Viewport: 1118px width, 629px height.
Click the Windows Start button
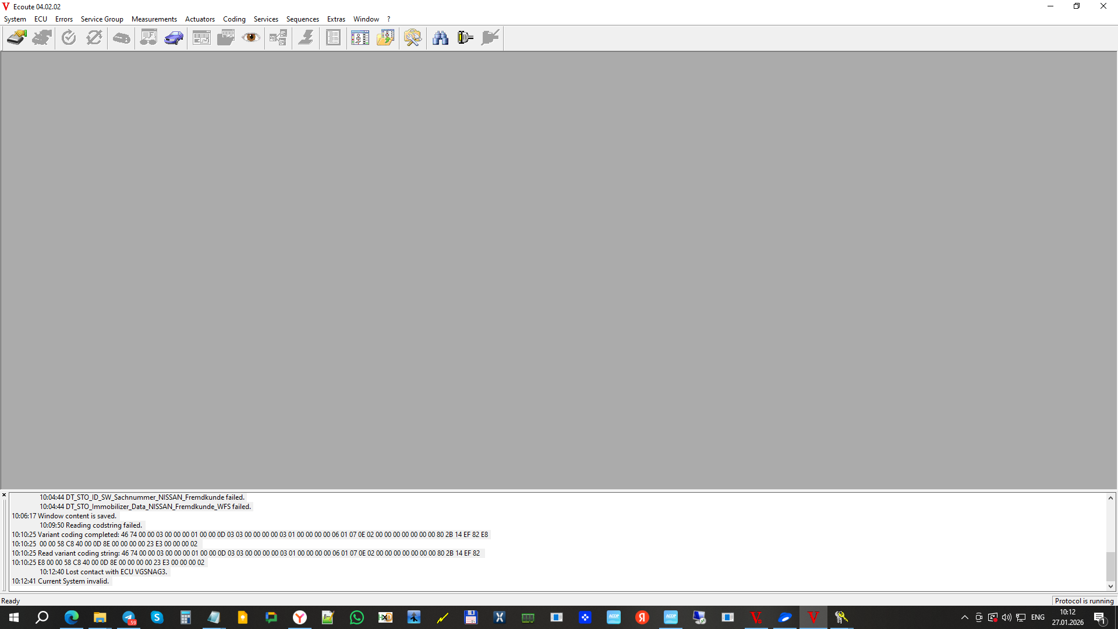pyautogui.click(x=14, y=617)
